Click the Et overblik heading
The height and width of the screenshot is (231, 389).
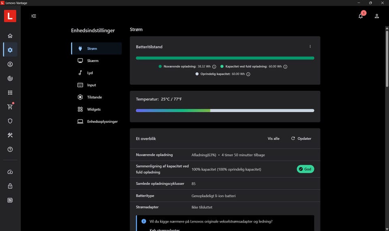point(146,139)
